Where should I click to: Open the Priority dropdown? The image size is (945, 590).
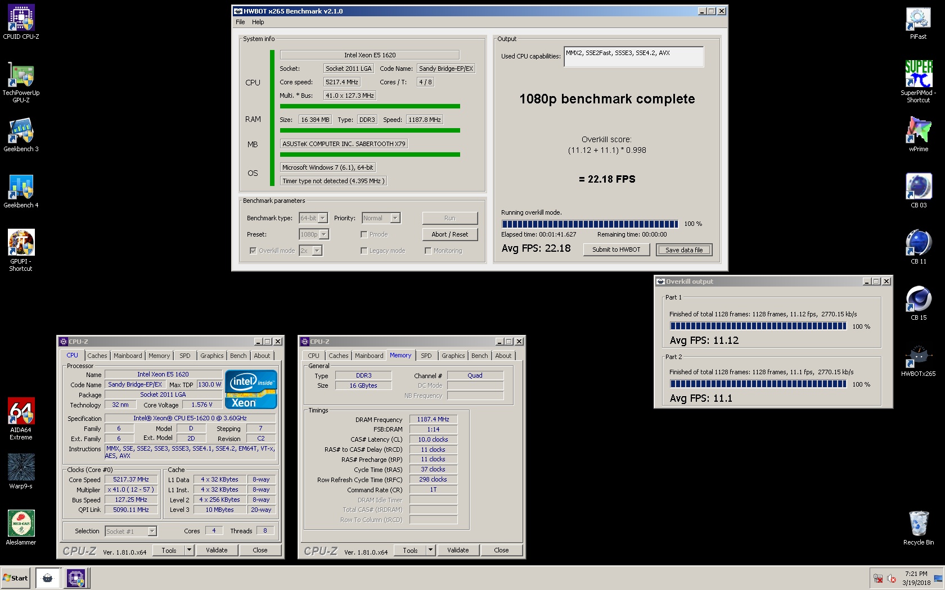pyautogui.click(x=395, y=218)
